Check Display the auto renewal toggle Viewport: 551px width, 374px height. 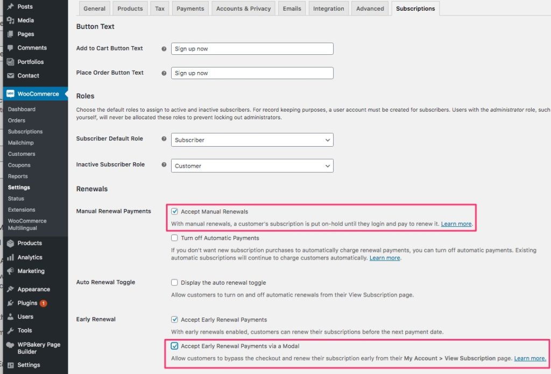(174, 282)
